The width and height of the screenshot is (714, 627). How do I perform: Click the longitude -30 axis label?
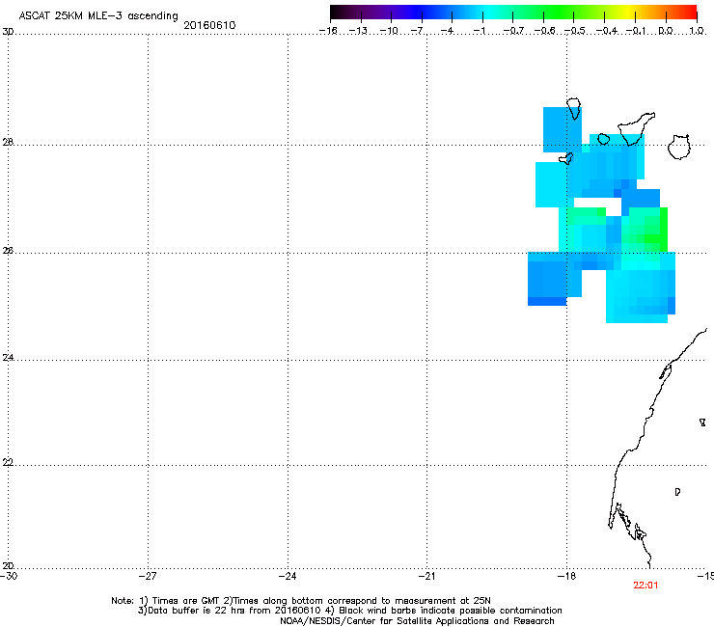click(x=9, y=576)
